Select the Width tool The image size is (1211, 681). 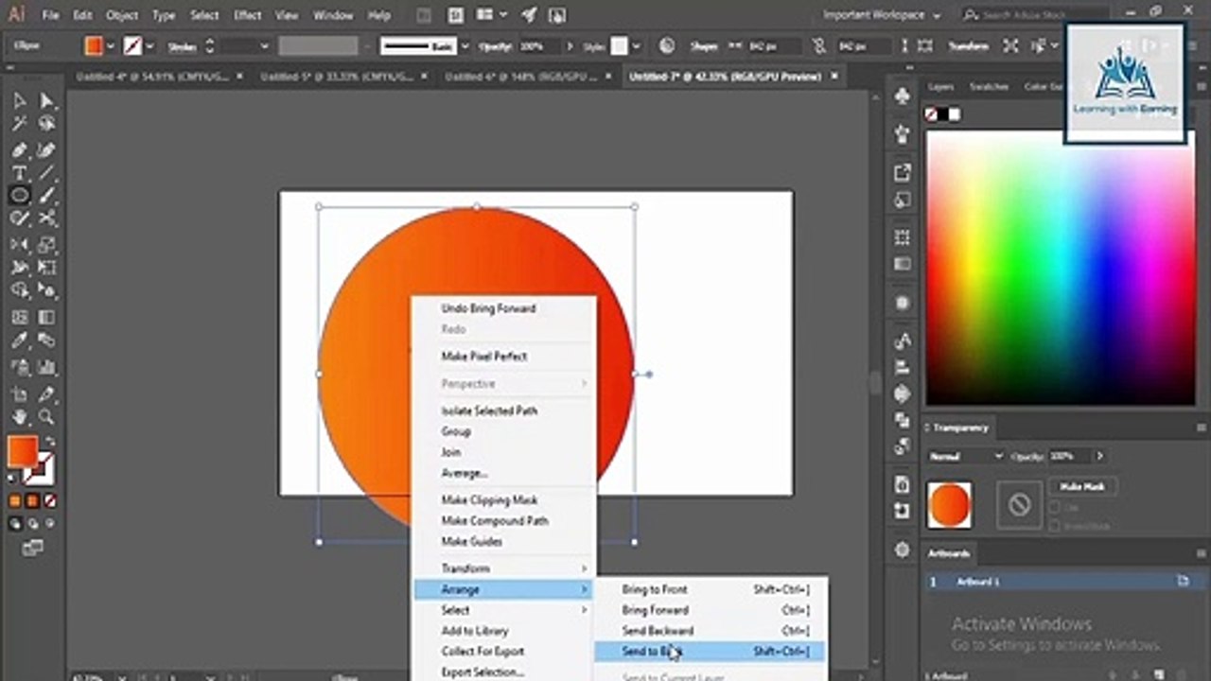point(19,268)
